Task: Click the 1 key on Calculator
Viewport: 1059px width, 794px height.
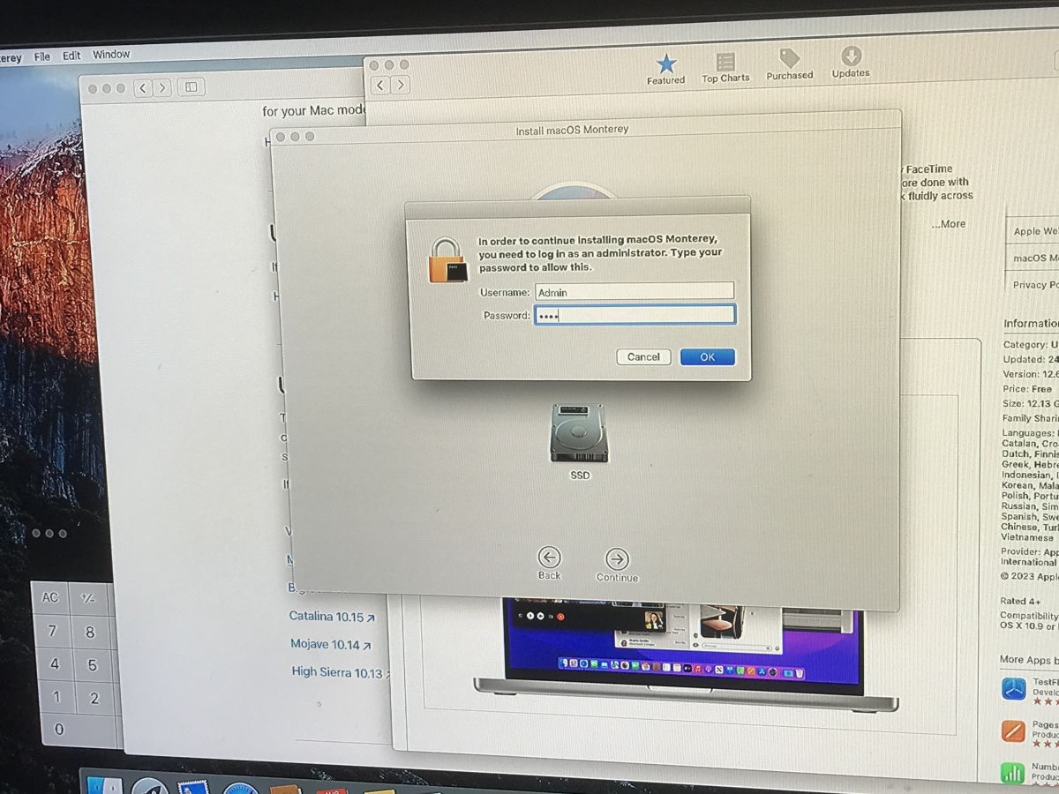Action: 57,698
